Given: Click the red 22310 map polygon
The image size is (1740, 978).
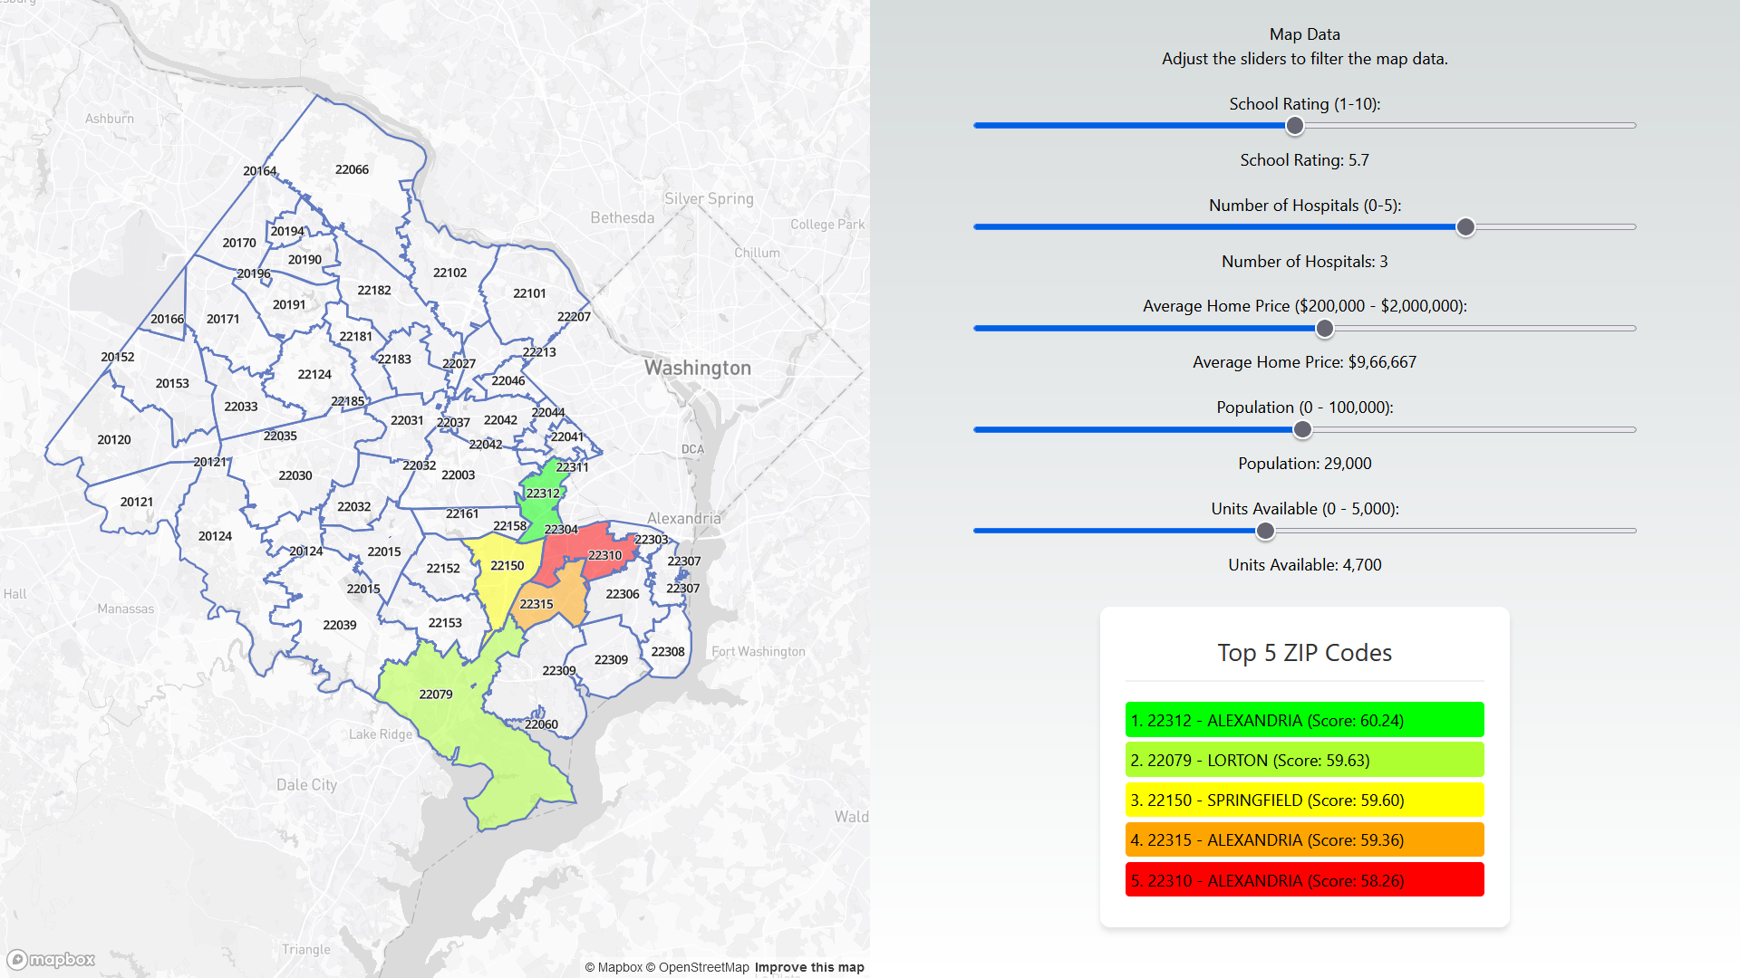Looking at the screenshot, I should [x=580, y=543].
